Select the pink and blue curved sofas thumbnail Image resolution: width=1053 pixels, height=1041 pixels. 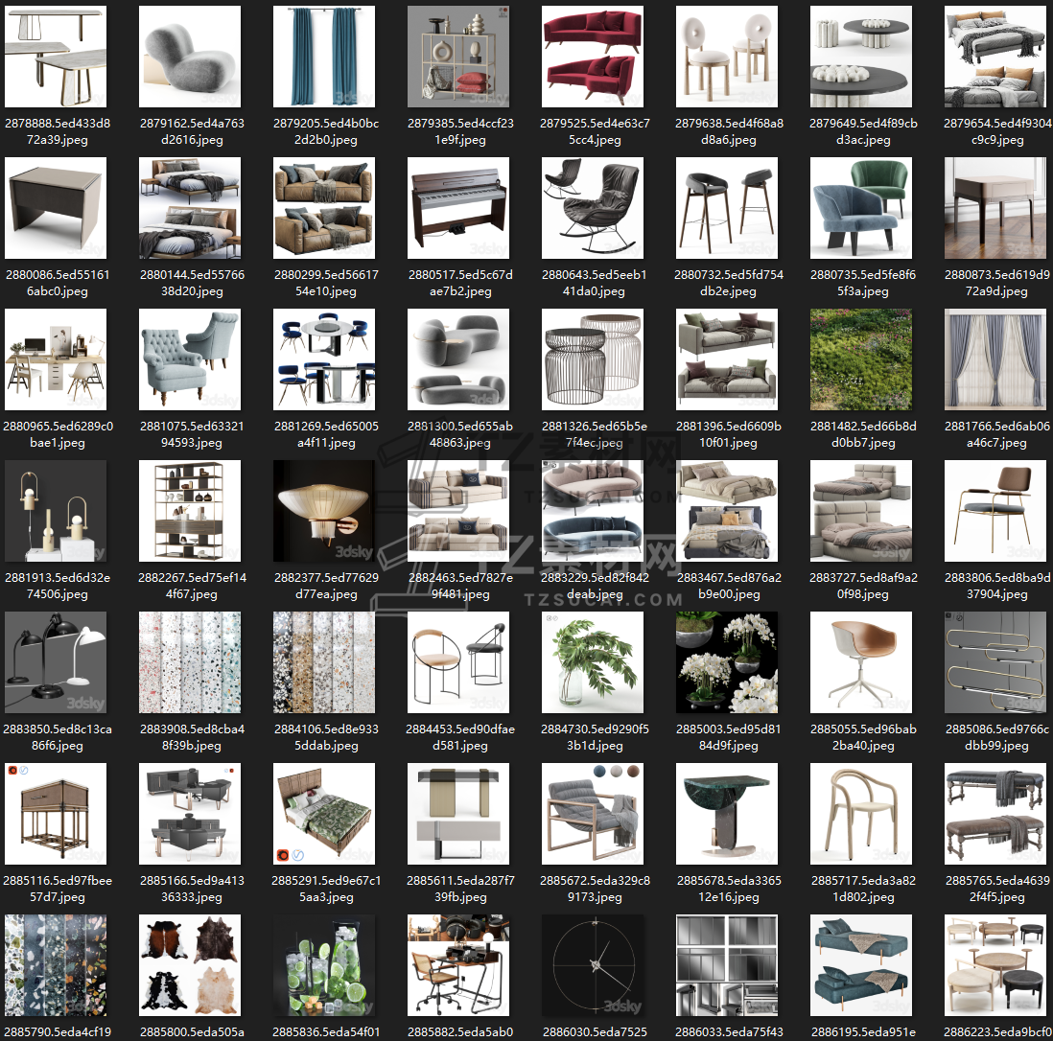pos(593,511)
